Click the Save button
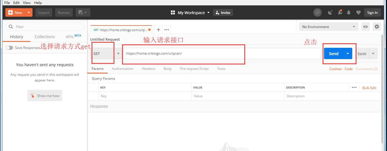387x151 pixels. pos(362,53)
